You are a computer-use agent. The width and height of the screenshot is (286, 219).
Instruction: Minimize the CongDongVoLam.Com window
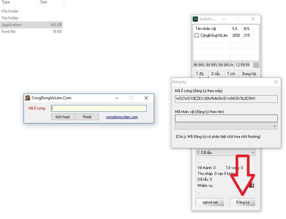116,98
